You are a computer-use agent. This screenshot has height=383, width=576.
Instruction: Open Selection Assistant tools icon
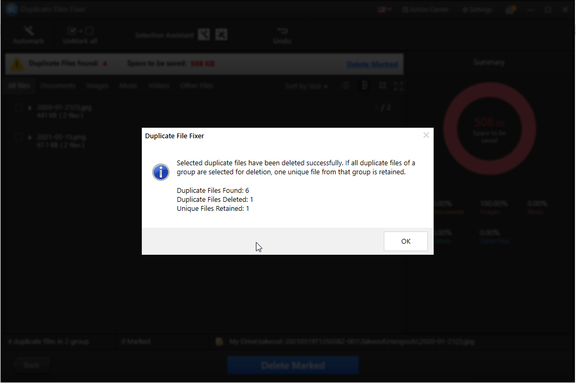pos(204,35)
